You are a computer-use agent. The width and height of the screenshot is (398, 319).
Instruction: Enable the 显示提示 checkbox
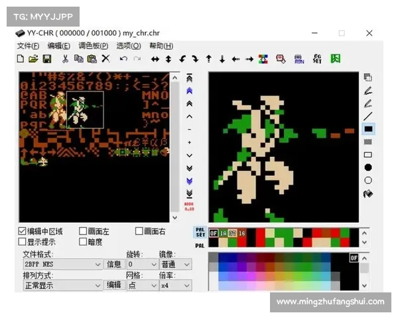(x=23, y=242)
